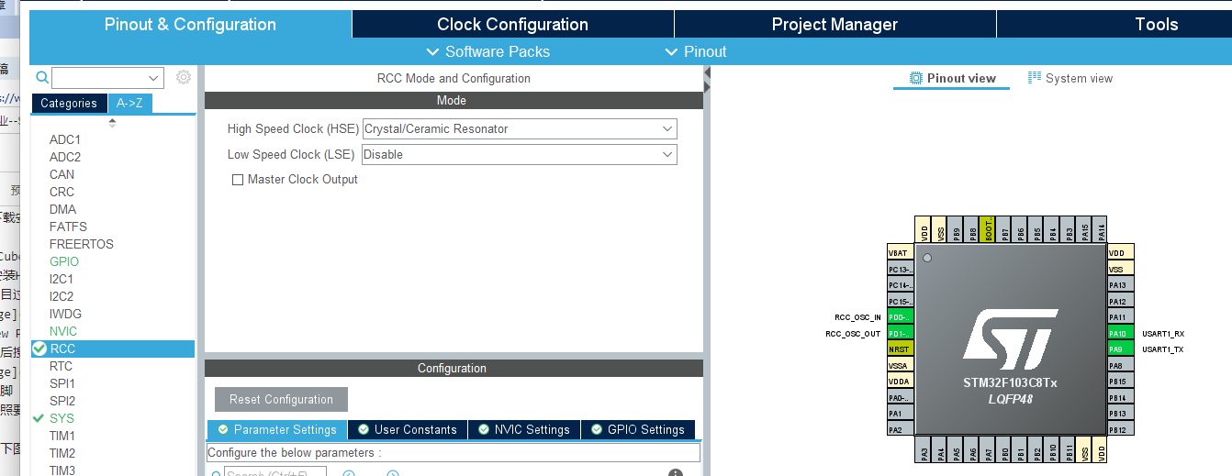Select IWDG in peripheral list
This screenshot has width=1232, height=476.
(65, 314)
